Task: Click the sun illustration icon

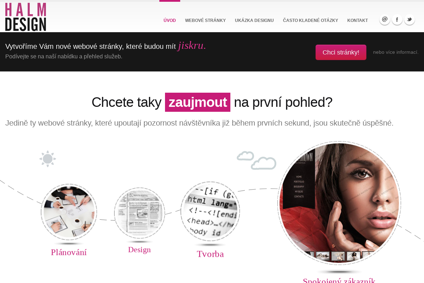Action: pyautogui.click(x=48, y=159)
